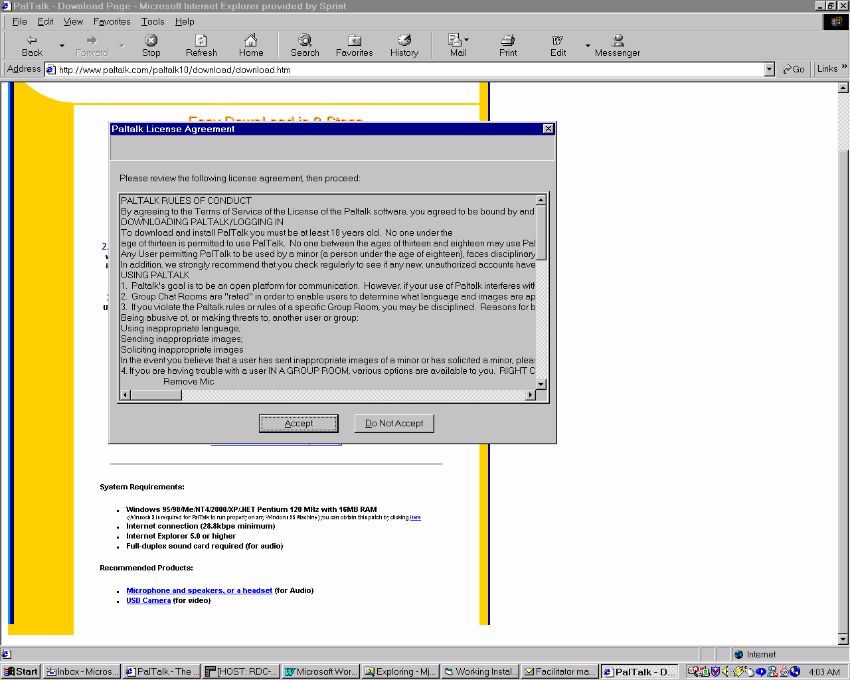Open the Edit menu
The image size is (850, 680).
pyautogui.click(x=46, y=21)
